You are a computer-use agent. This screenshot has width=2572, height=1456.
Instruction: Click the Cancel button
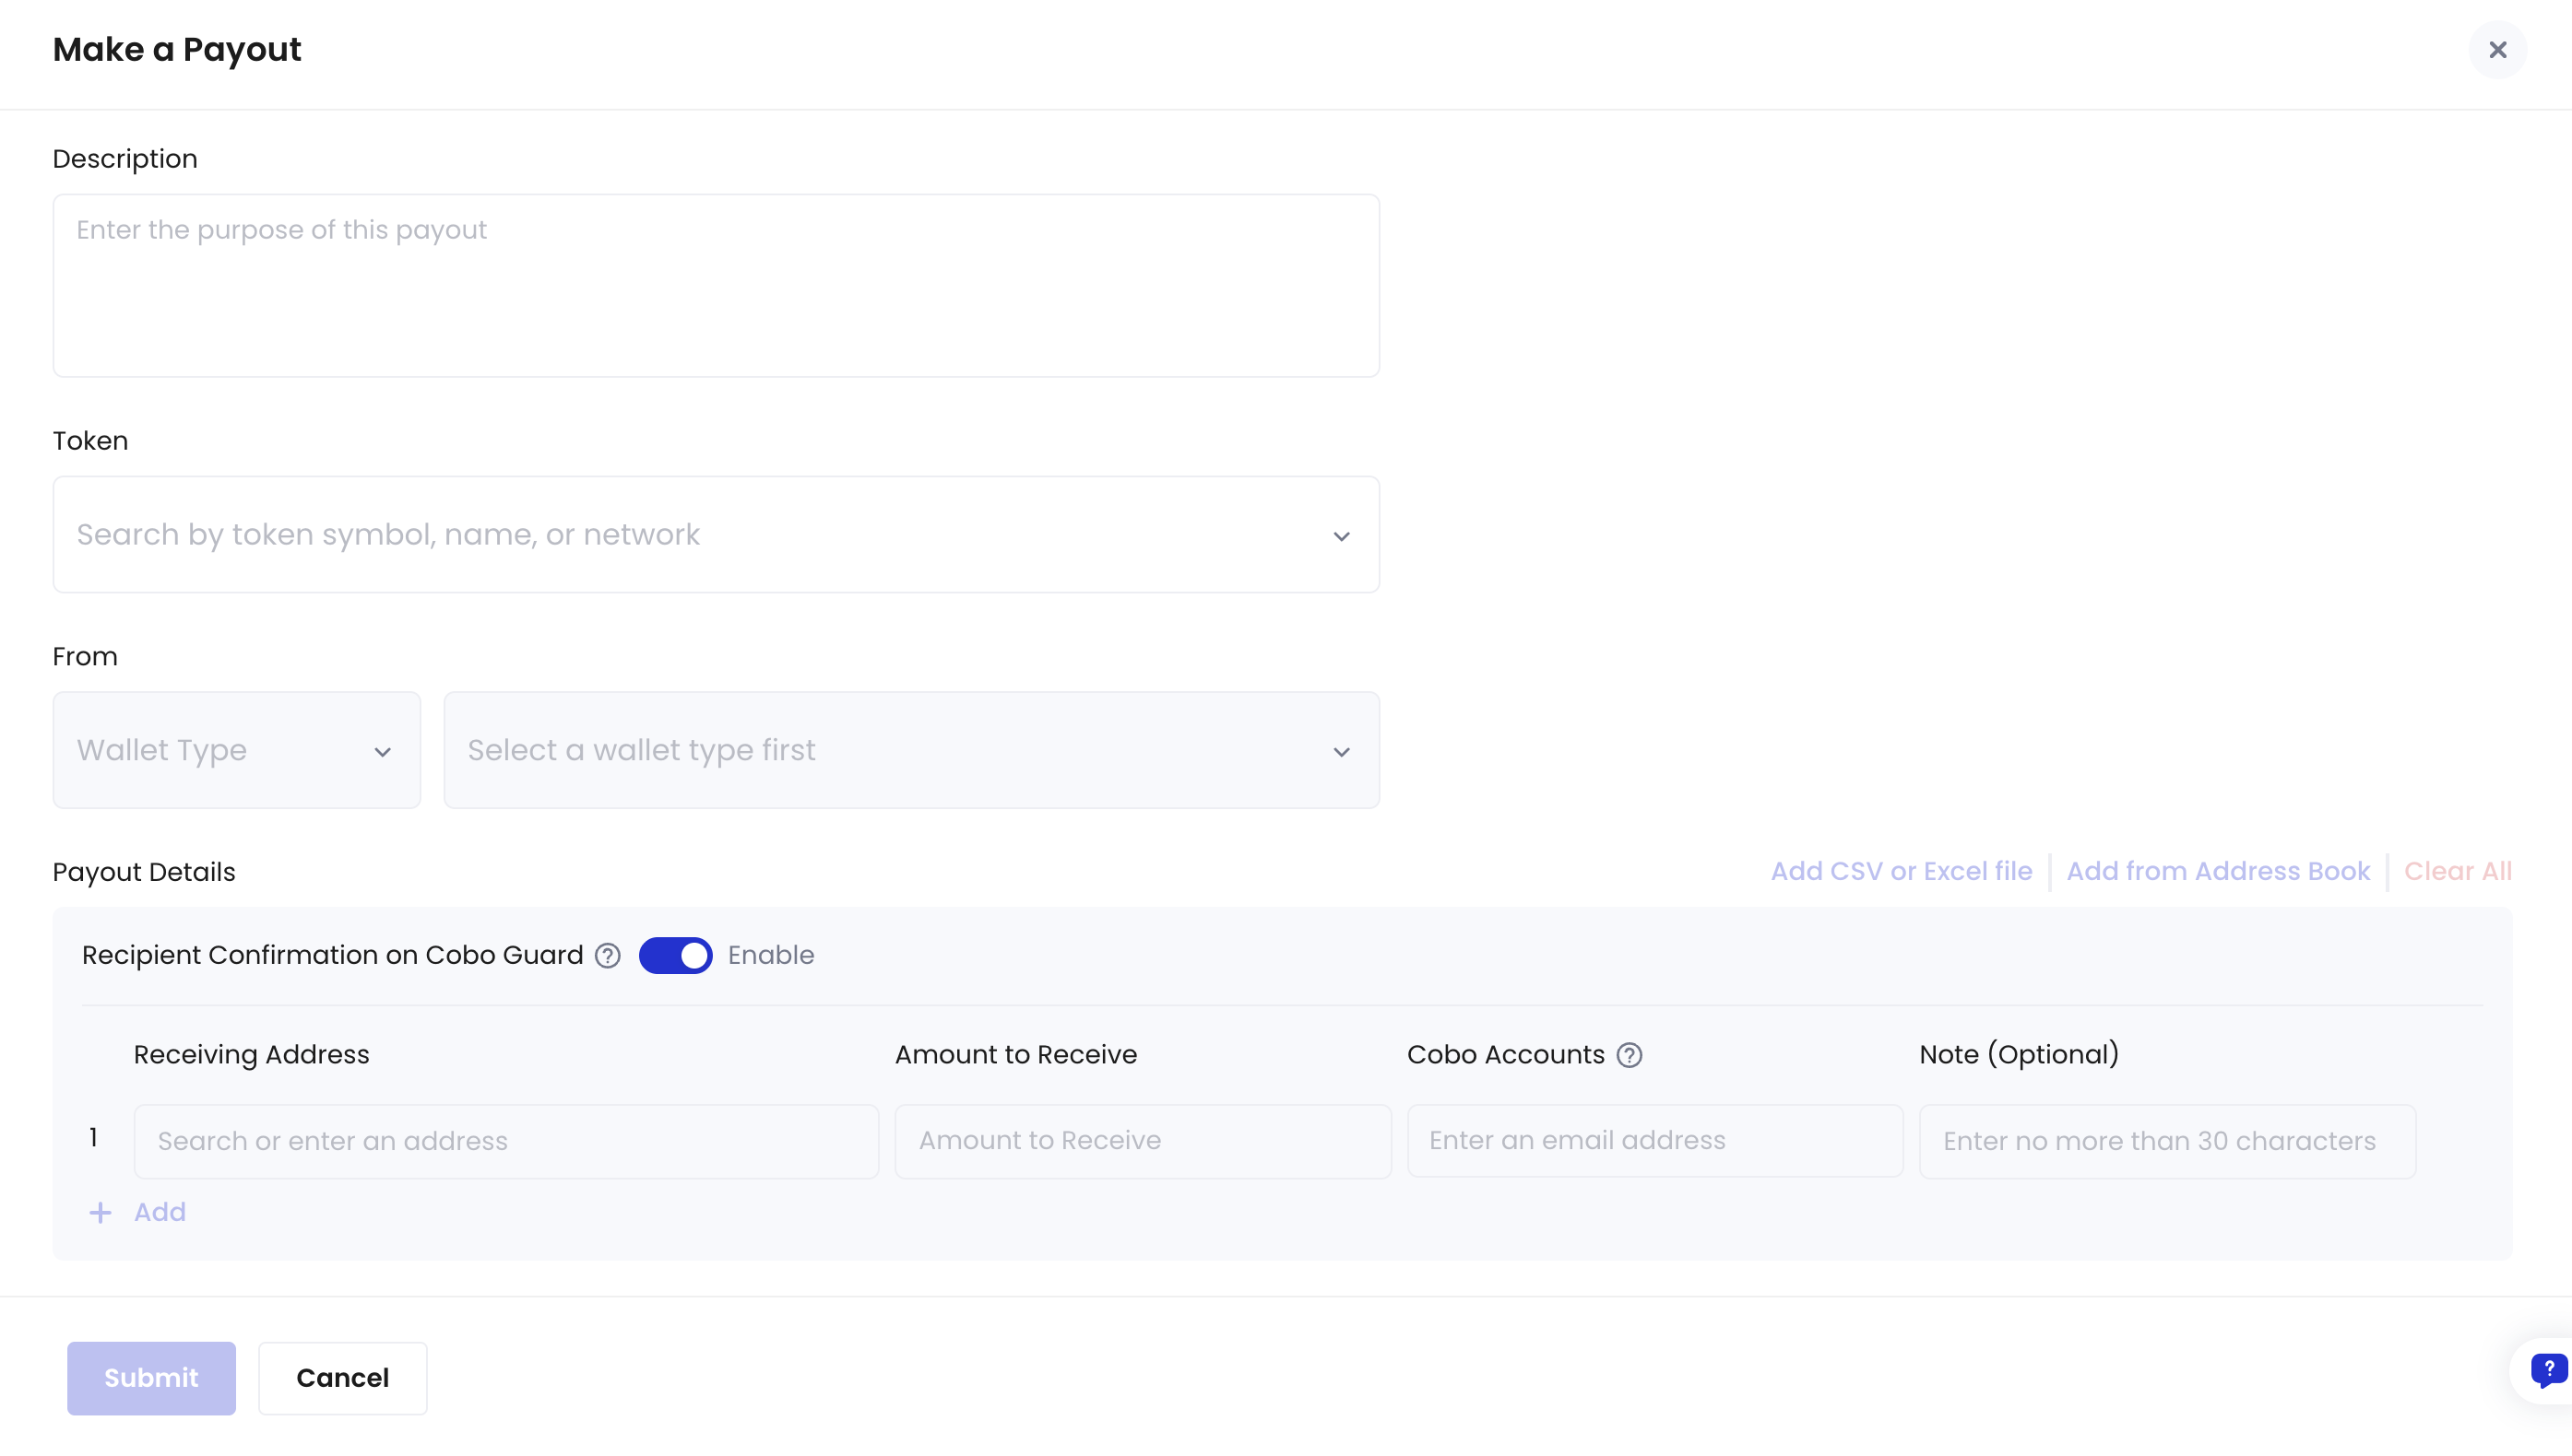(342, 1377)
